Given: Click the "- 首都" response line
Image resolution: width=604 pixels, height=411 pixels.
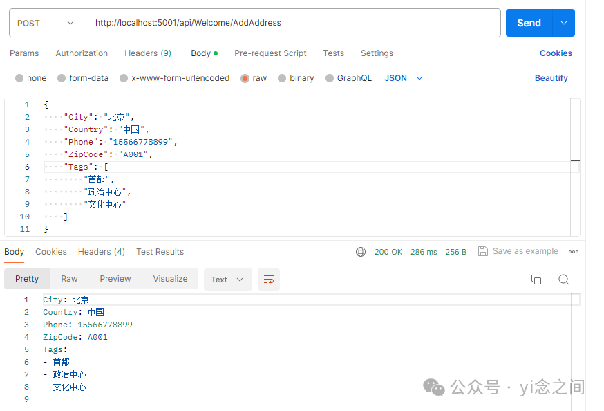Looking at the screenshot, I should tap(56, 362).
